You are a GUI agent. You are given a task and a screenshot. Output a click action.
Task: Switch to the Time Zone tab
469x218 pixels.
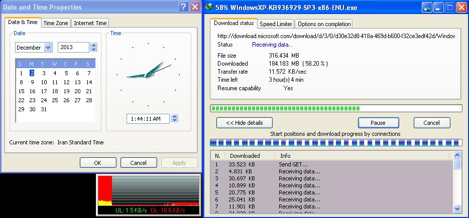[56, 23]
